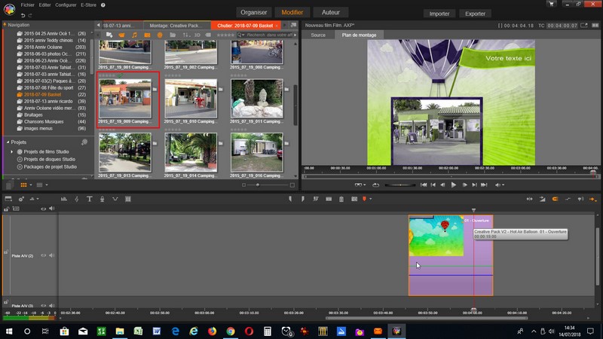Screen dimensions: 603x339
Task: Open the Fichier menu
Action: (x=28, y=5)
